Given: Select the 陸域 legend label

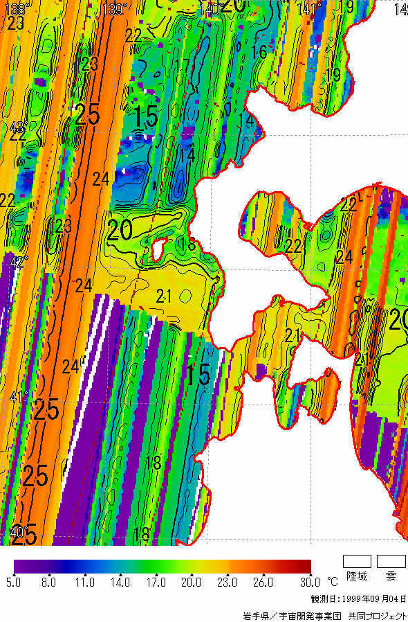Looking at the screenshot, I should [357, 576].
